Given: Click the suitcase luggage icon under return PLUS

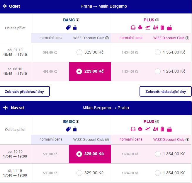Looking at the screenshot, I should point(162,129).
